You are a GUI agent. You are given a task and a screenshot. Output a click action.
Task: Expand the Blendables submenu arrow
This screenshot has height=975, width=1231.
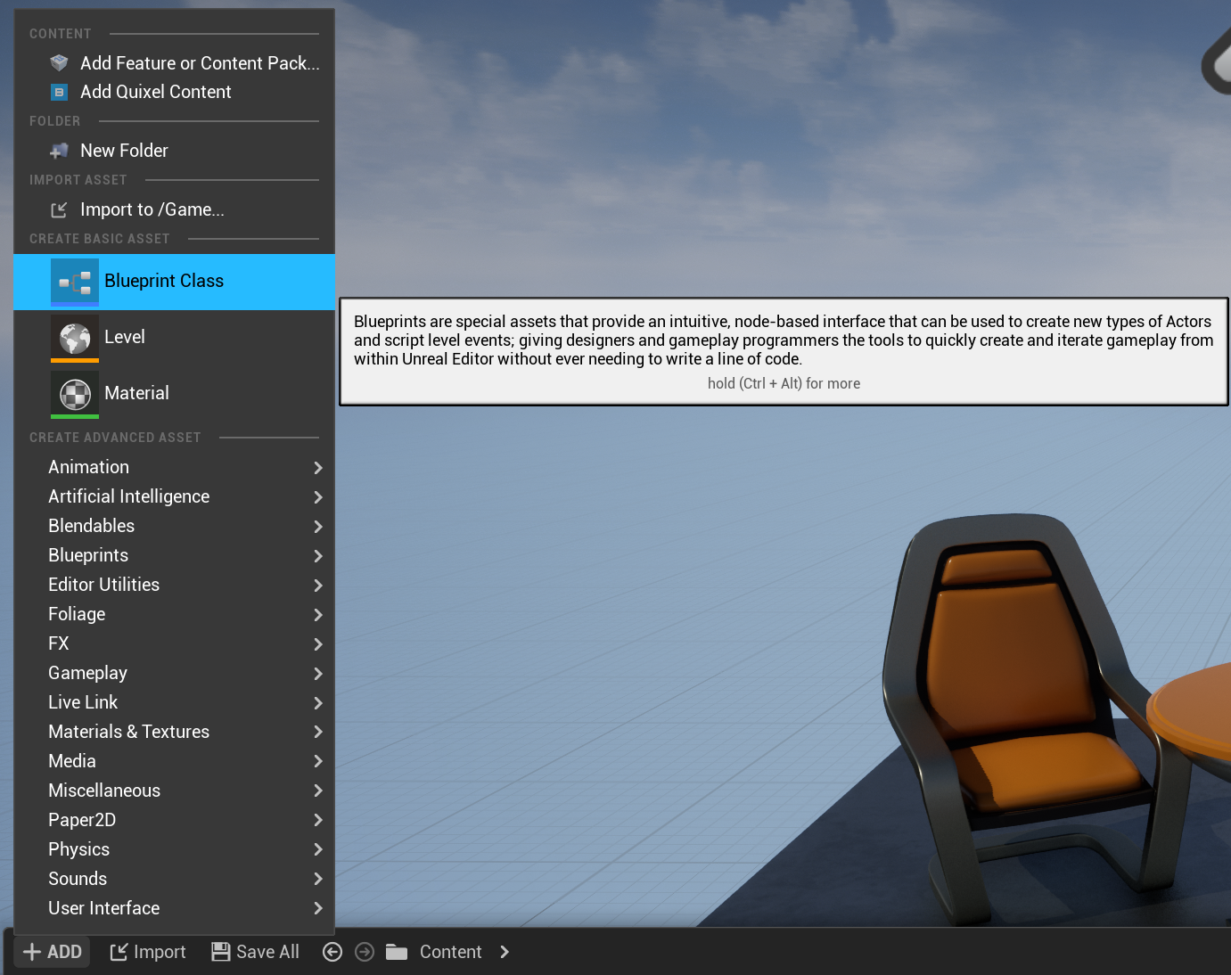pos(318,527)
